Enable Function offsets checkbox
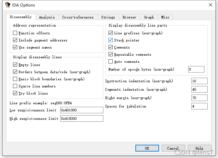 tap(15, 33)
